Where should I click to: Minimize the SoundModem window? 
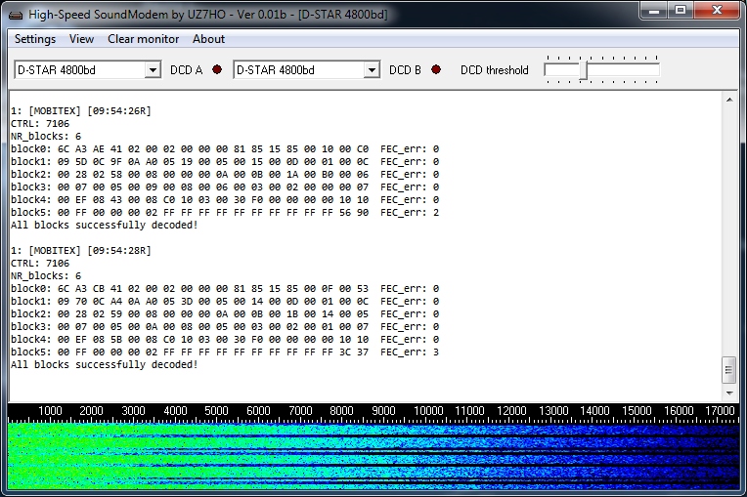tap(653, 11)
